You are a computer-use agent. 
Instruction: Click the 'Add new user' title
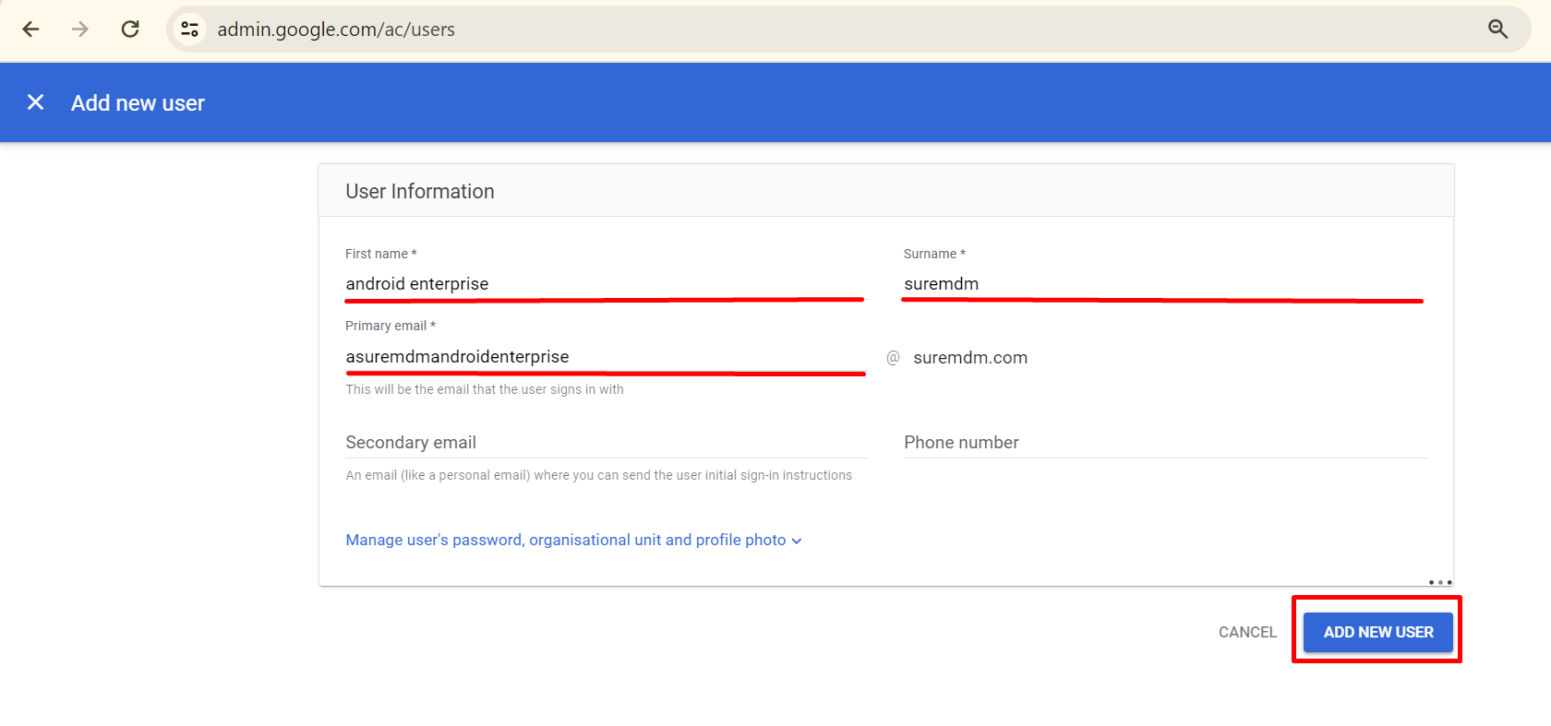coord(138,103)
